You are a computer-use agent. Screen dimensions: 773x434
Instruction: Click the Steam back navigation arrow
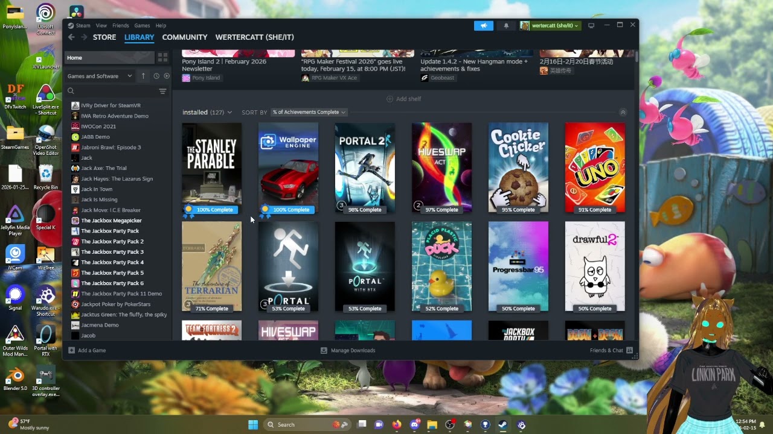tap(71, 37)
